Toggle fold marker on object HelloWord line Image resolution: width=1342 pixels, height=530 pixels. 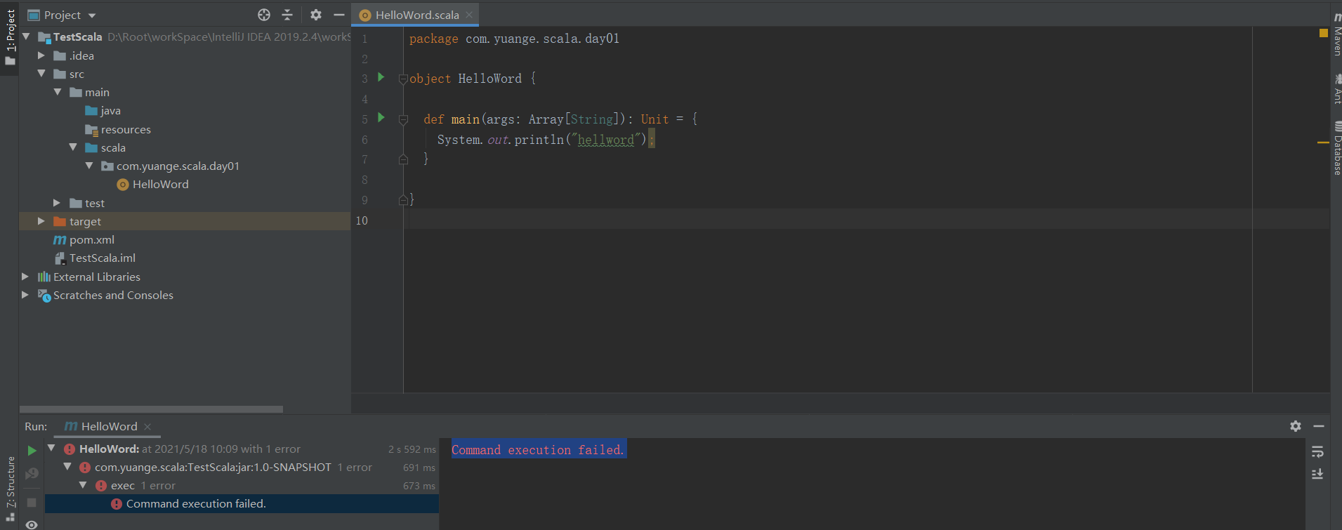pyautogui.click(x=403, y=79)
